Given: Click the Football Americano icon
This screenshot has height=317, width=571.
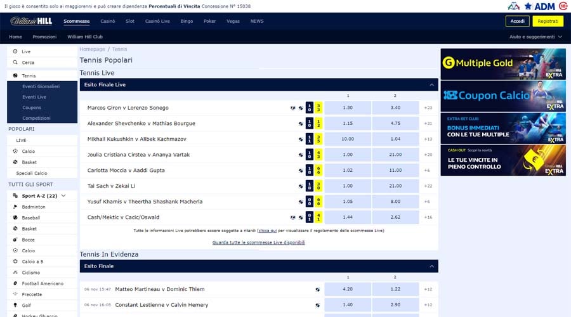Looking at the screenshot, I should (15, 283).
